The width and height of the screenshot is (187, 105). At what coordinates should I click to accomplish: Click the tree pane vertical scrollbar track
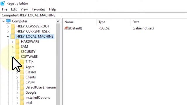[58, 64]
